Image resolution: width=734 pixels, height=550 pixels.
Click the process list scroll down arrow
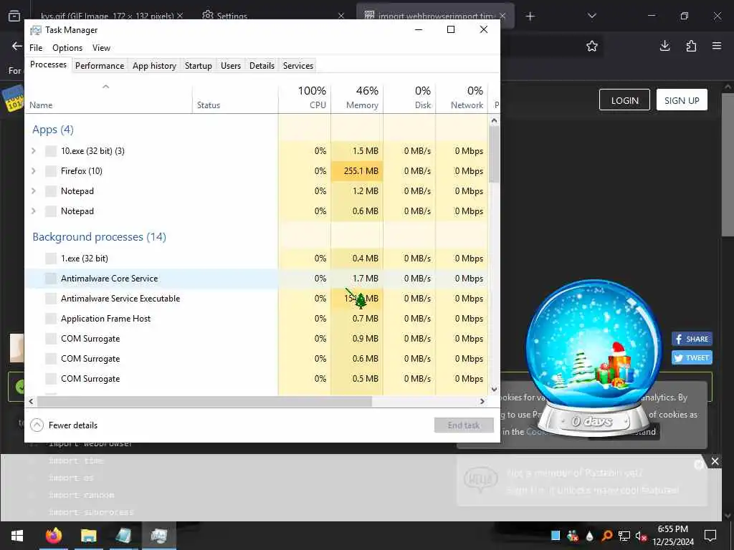pyautogui.click(x=495, y=389)
